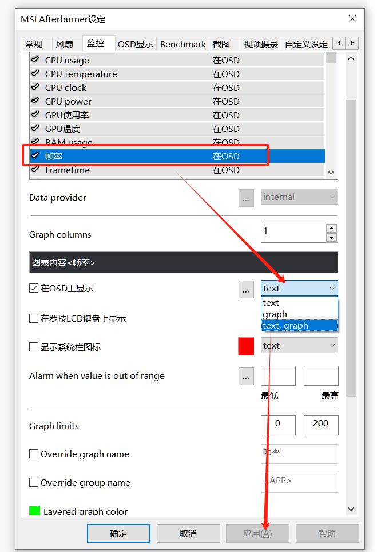Open the Benchmark tab

pyautogui.click(x=183, y=45)
